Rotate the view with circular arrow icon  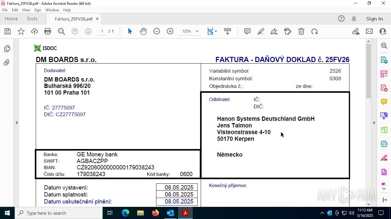click(315, 31)
